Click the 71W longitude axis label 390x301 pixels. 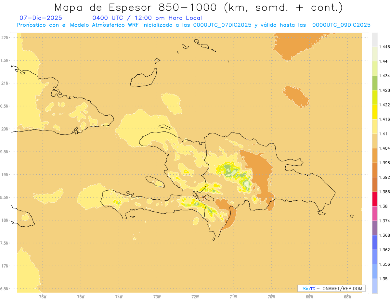pos(233,296)
